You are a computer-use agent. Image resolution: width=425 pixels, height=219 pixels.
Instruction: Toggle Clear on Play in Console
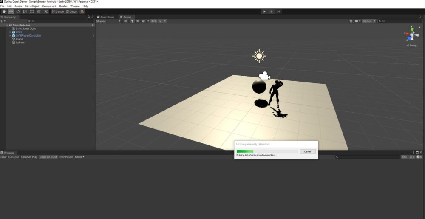(x=29, y=157)
